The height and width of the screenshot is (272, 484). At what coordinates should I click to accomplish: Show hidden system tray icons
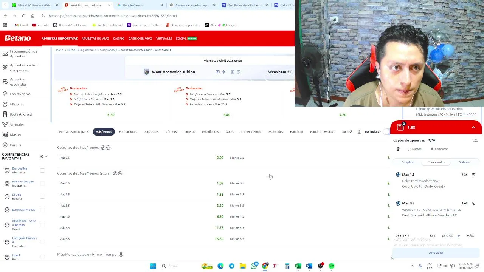pos(412,266)
